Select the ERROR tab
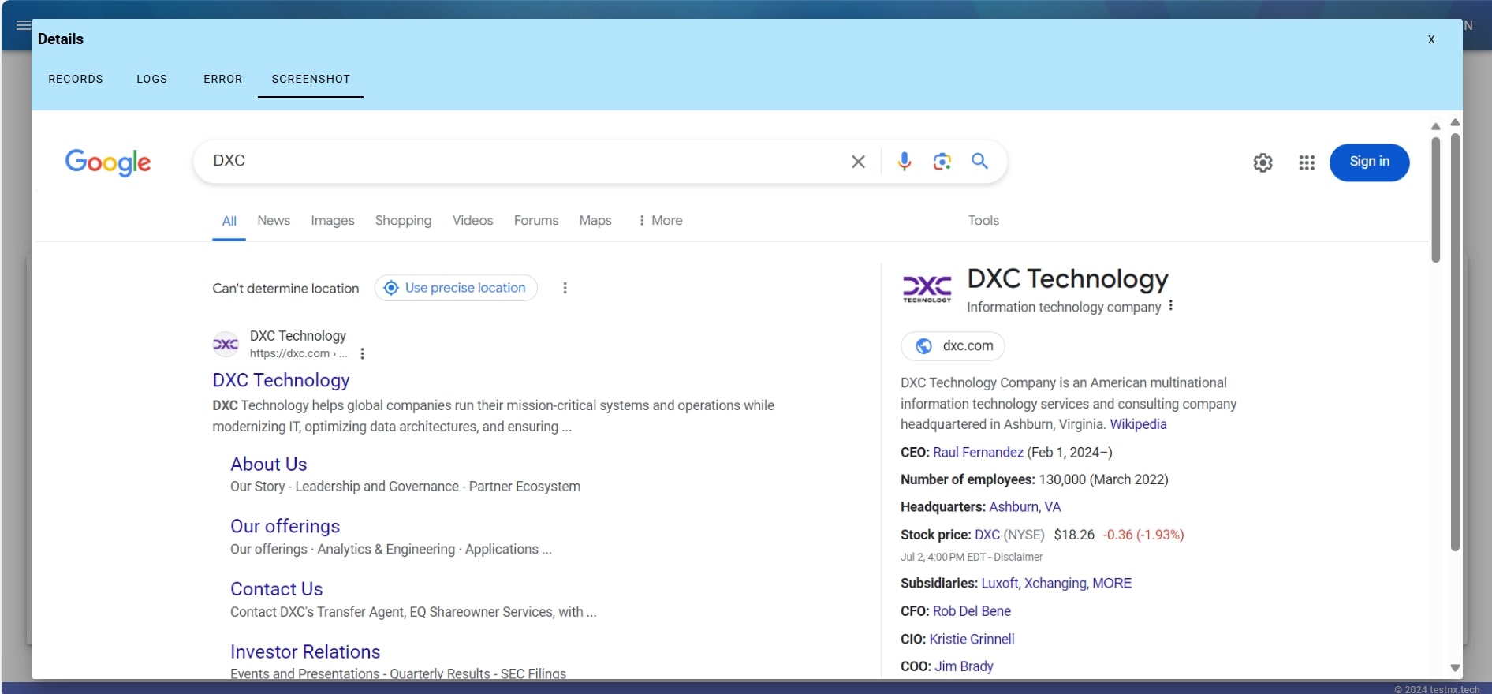The width and height of the screenshot is (1492, 694). 222,79
